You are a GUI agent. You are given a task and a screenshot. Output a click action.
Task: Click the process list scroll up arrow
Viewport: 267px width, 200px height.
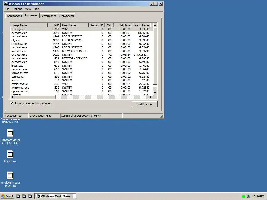[155, 25]
